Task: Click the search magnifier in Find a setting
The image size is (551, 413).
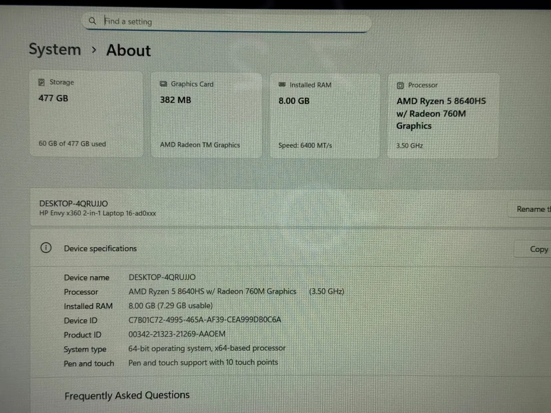Action: pos(92,21)
